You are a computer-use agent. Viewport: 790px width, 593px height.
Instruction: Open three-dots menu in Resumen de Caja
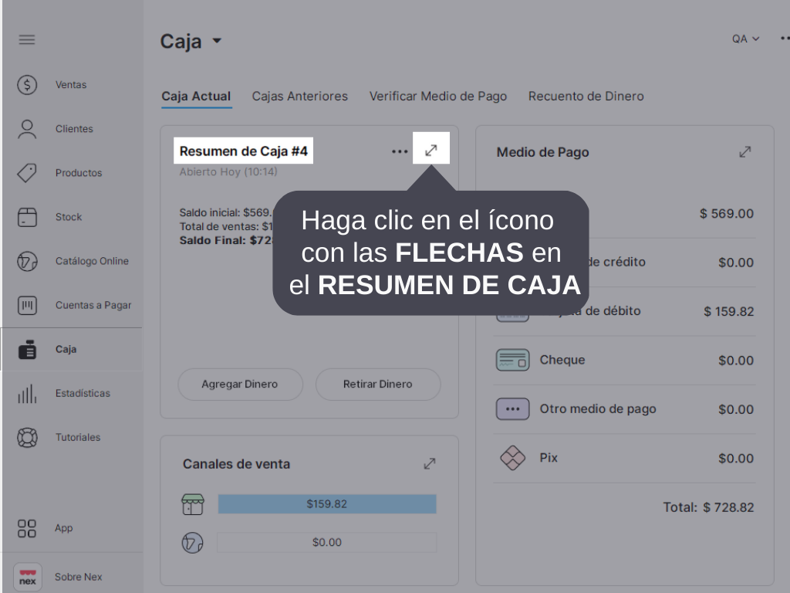(400, 151)
